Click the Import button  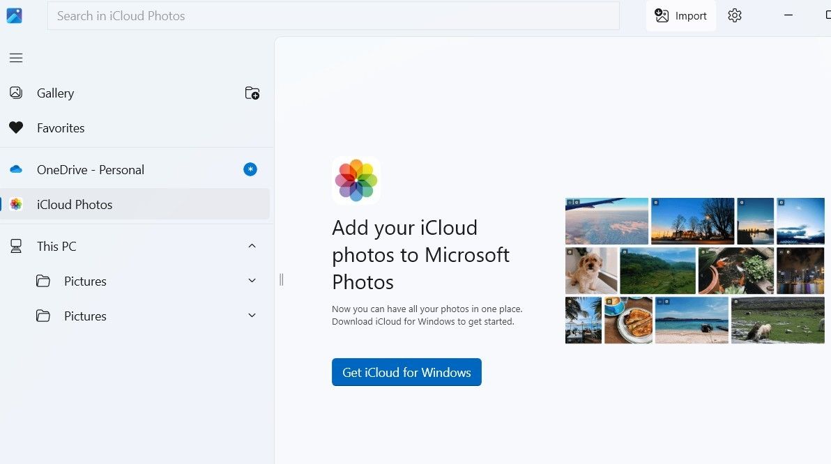pos(681,16)
